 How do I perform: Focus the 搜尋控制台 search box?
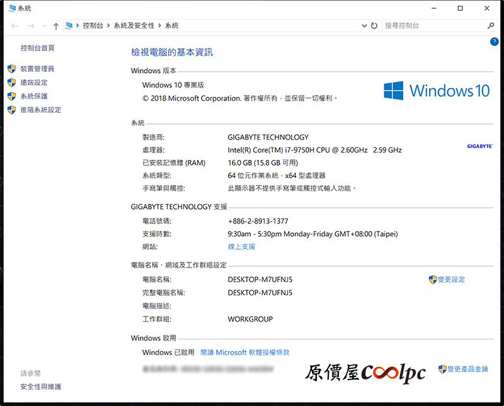coord(434,26)
